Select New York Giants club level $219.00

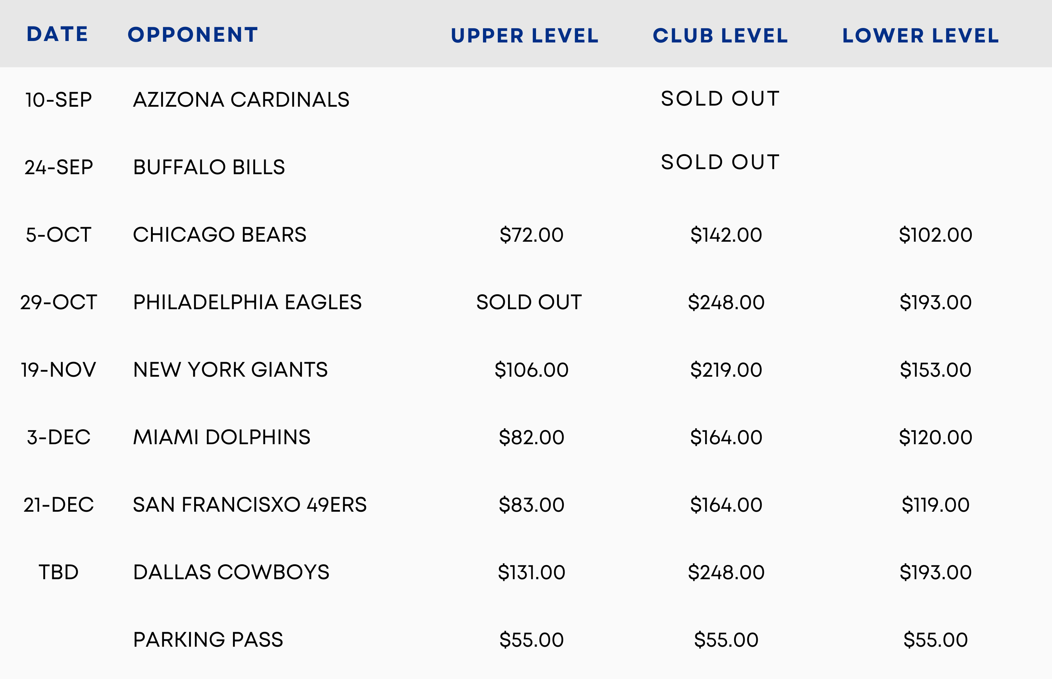[x=726, y=369]
